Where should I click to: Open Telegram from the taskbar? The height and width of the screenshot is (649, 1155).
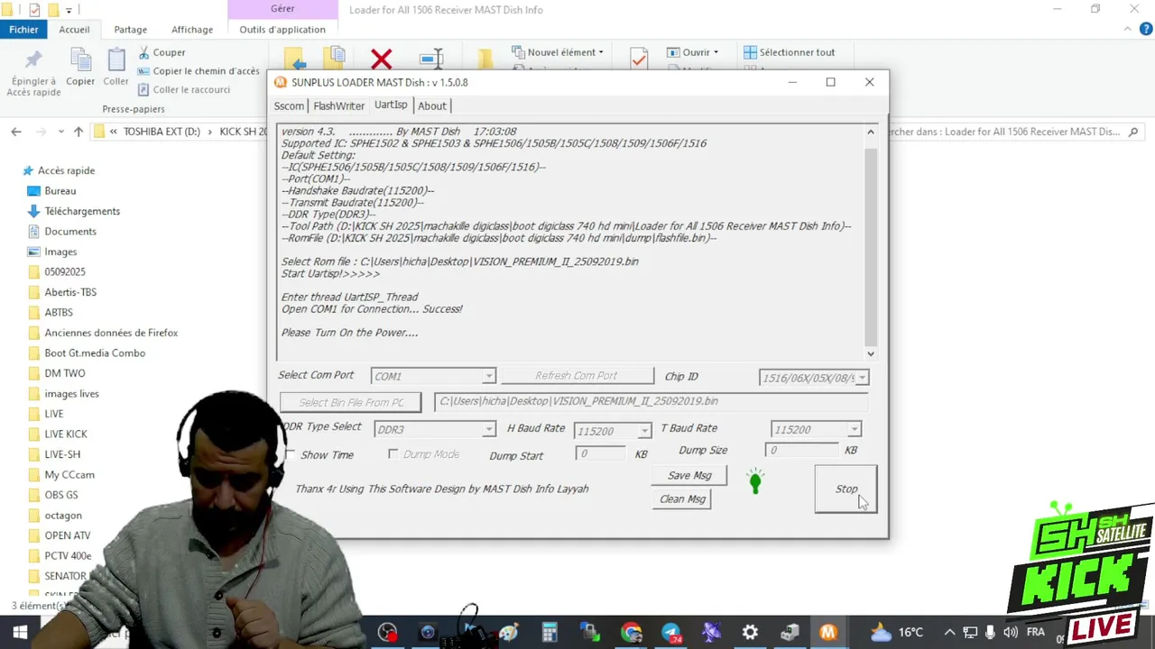(x=671, y=633)
